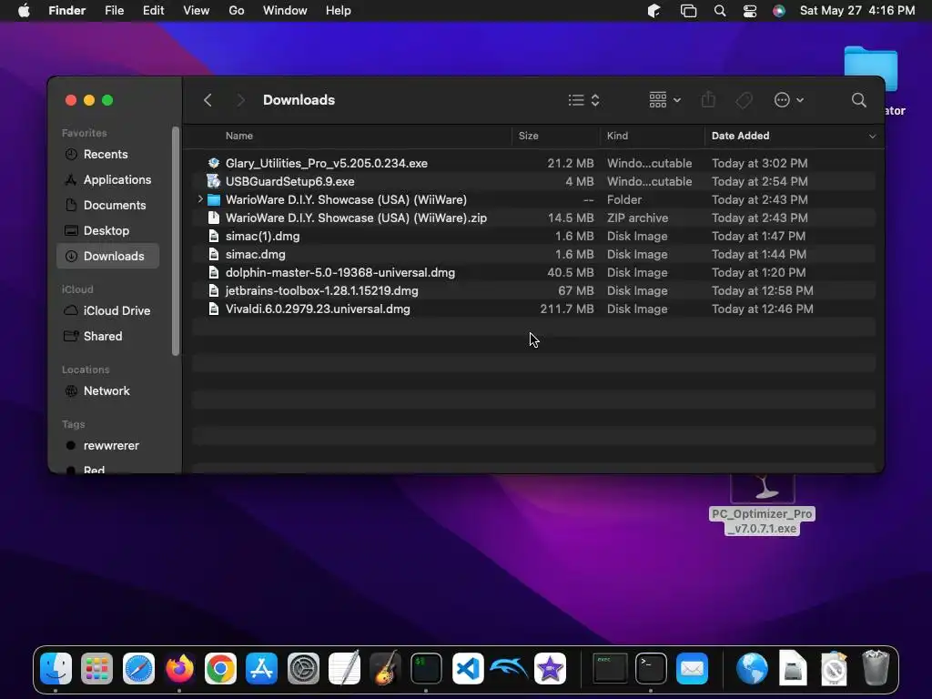Open Finder from the Dock
The image size is (932, 699).
pyautogui.click(x=56, y=669)
